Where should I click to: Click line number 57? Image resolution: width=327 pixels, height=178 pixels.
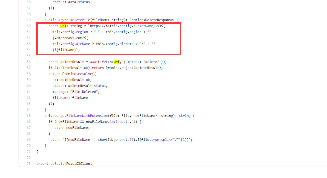point(28,68)
